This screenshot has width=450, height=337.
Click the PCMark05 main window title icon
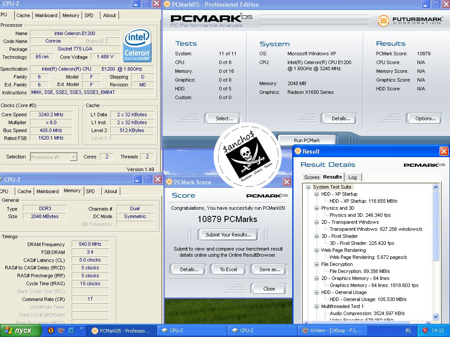167,4
